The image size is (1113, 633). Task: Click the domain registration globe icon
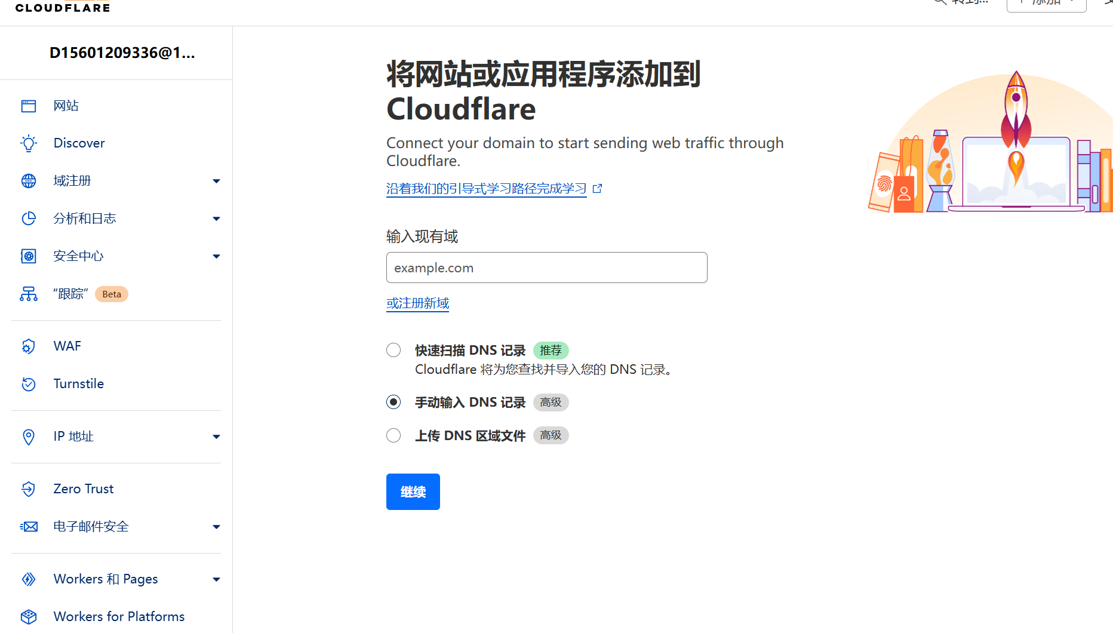29,181
